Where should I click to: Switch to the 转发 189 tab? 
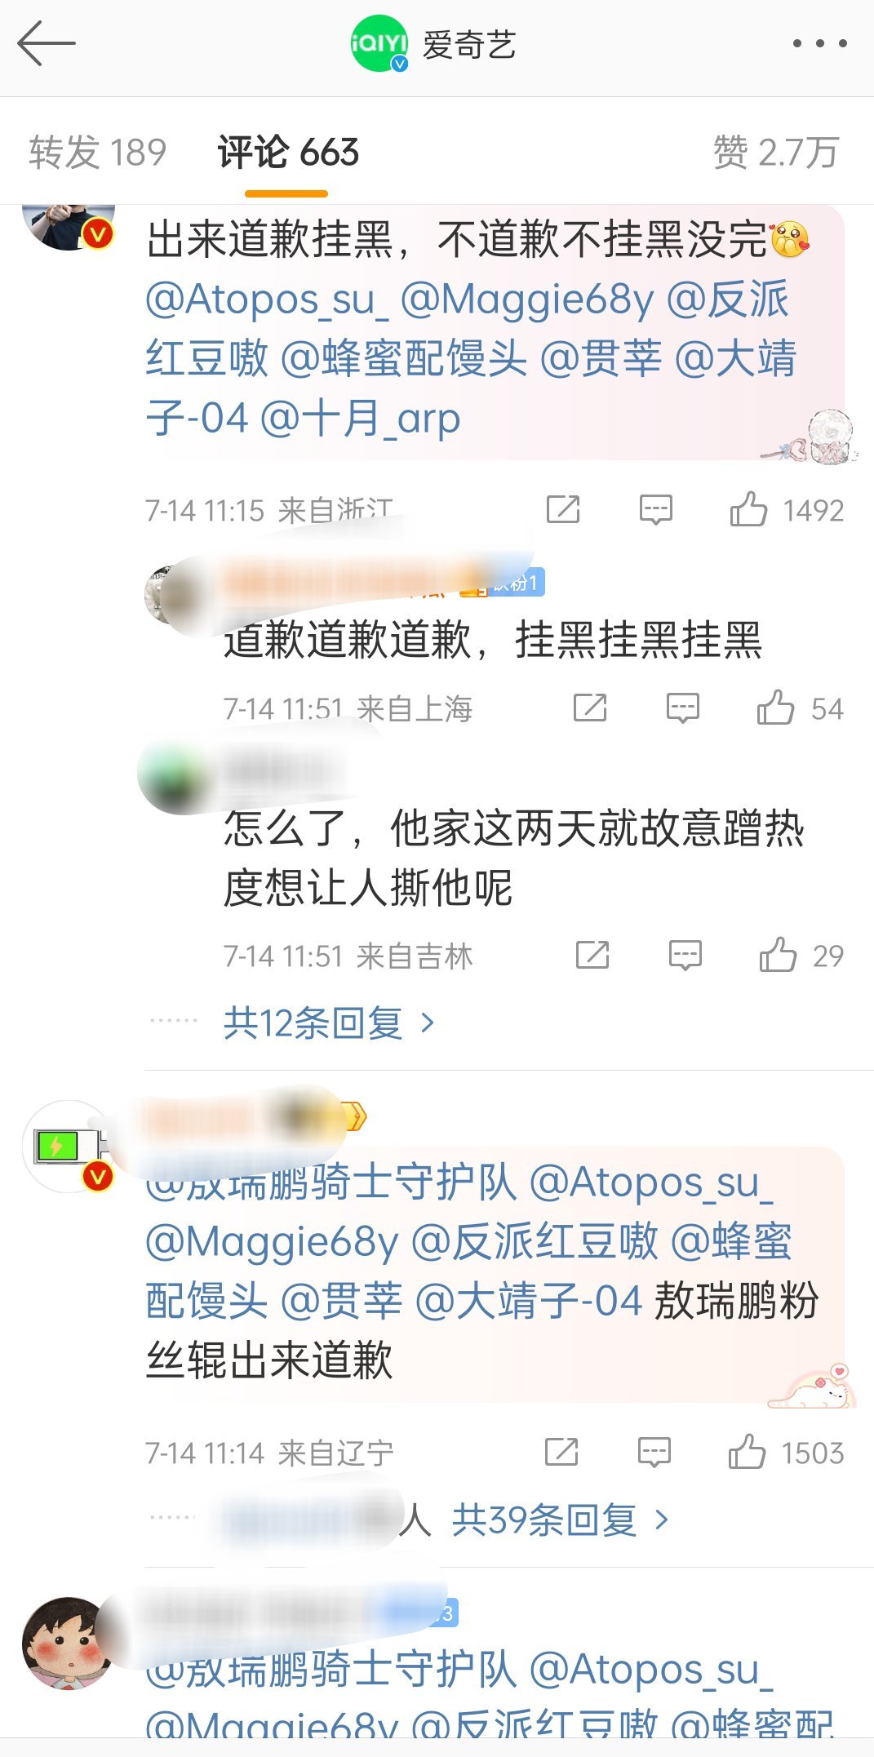(98, 153)
